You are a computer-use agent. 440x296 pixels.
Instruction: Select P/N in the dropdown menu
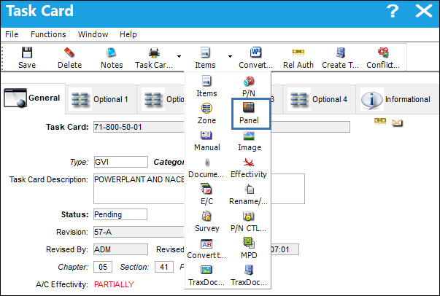click(x=249, y=86)
